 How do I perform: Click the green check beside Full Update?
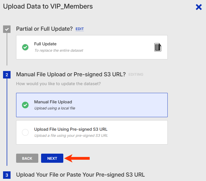(x=25, y=47)
